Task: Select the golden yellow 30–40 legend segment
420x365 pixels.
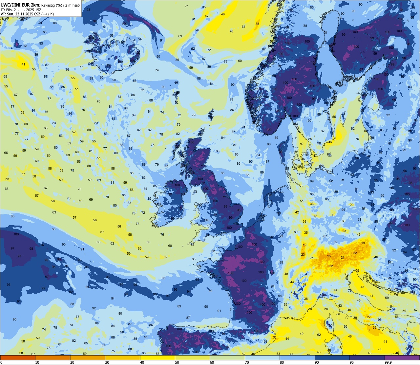Action: pos(122,358)
